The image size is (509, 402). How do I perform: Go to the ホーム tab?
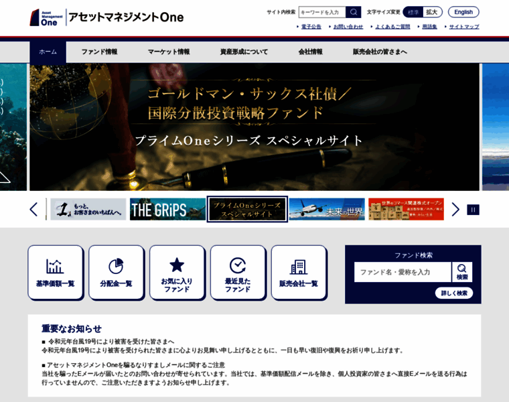click(48, 52)
